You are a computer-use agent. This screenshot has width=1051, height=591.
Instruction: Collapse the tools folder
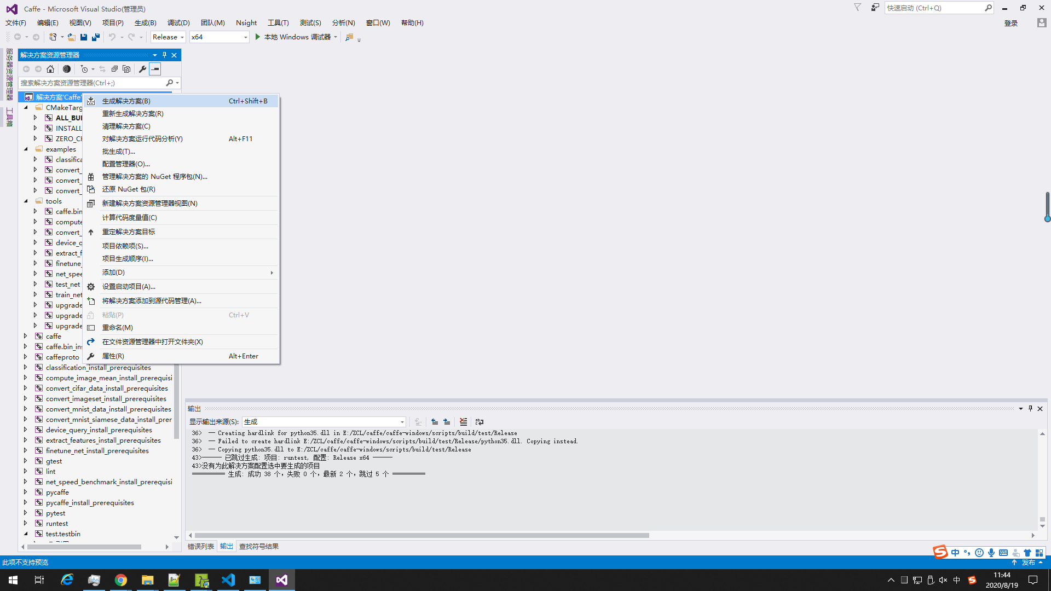tap(26, 201)
